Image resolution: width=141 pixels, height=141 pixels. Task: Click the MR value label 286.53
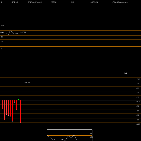[27, 83]
